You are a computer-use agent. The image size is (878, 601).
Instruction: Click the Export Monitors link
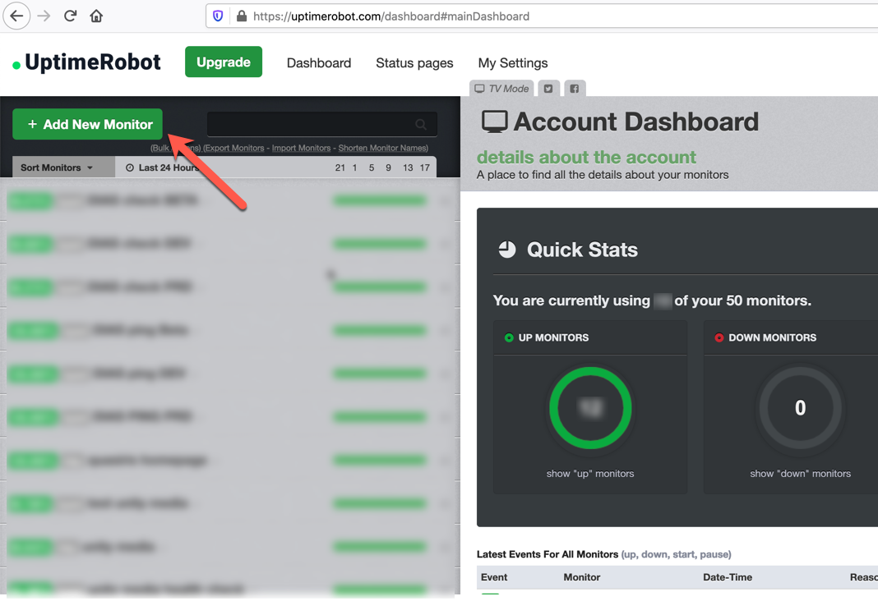(x=233, y=148)
